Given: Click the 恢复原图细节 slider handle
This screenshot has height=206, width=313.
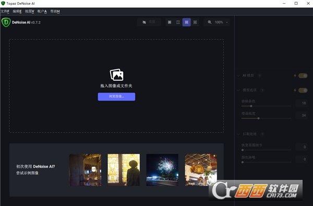Looking at the screenshot, I should point(243,150).
